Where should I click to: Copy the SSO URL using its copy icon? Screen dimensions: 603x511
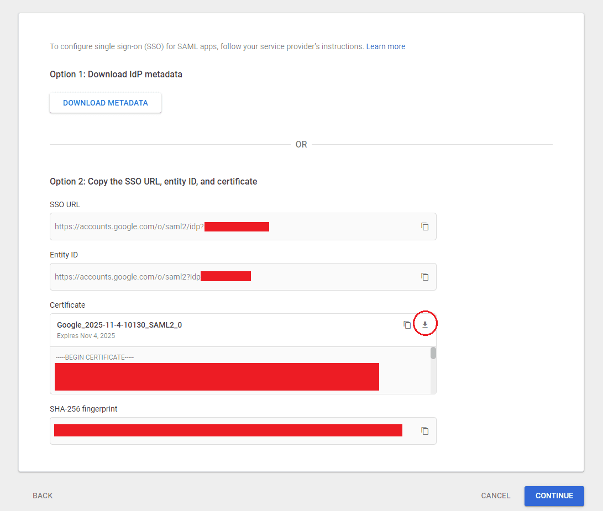(424, 226)
